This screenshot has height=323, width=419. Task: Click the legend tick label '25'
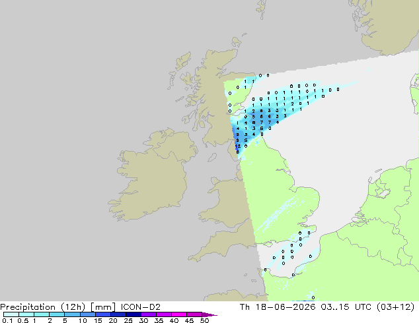[128, 320]
